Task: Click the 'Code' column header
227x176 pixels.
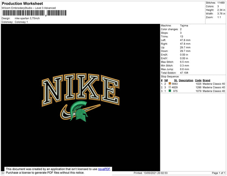Action: (198, 80)
